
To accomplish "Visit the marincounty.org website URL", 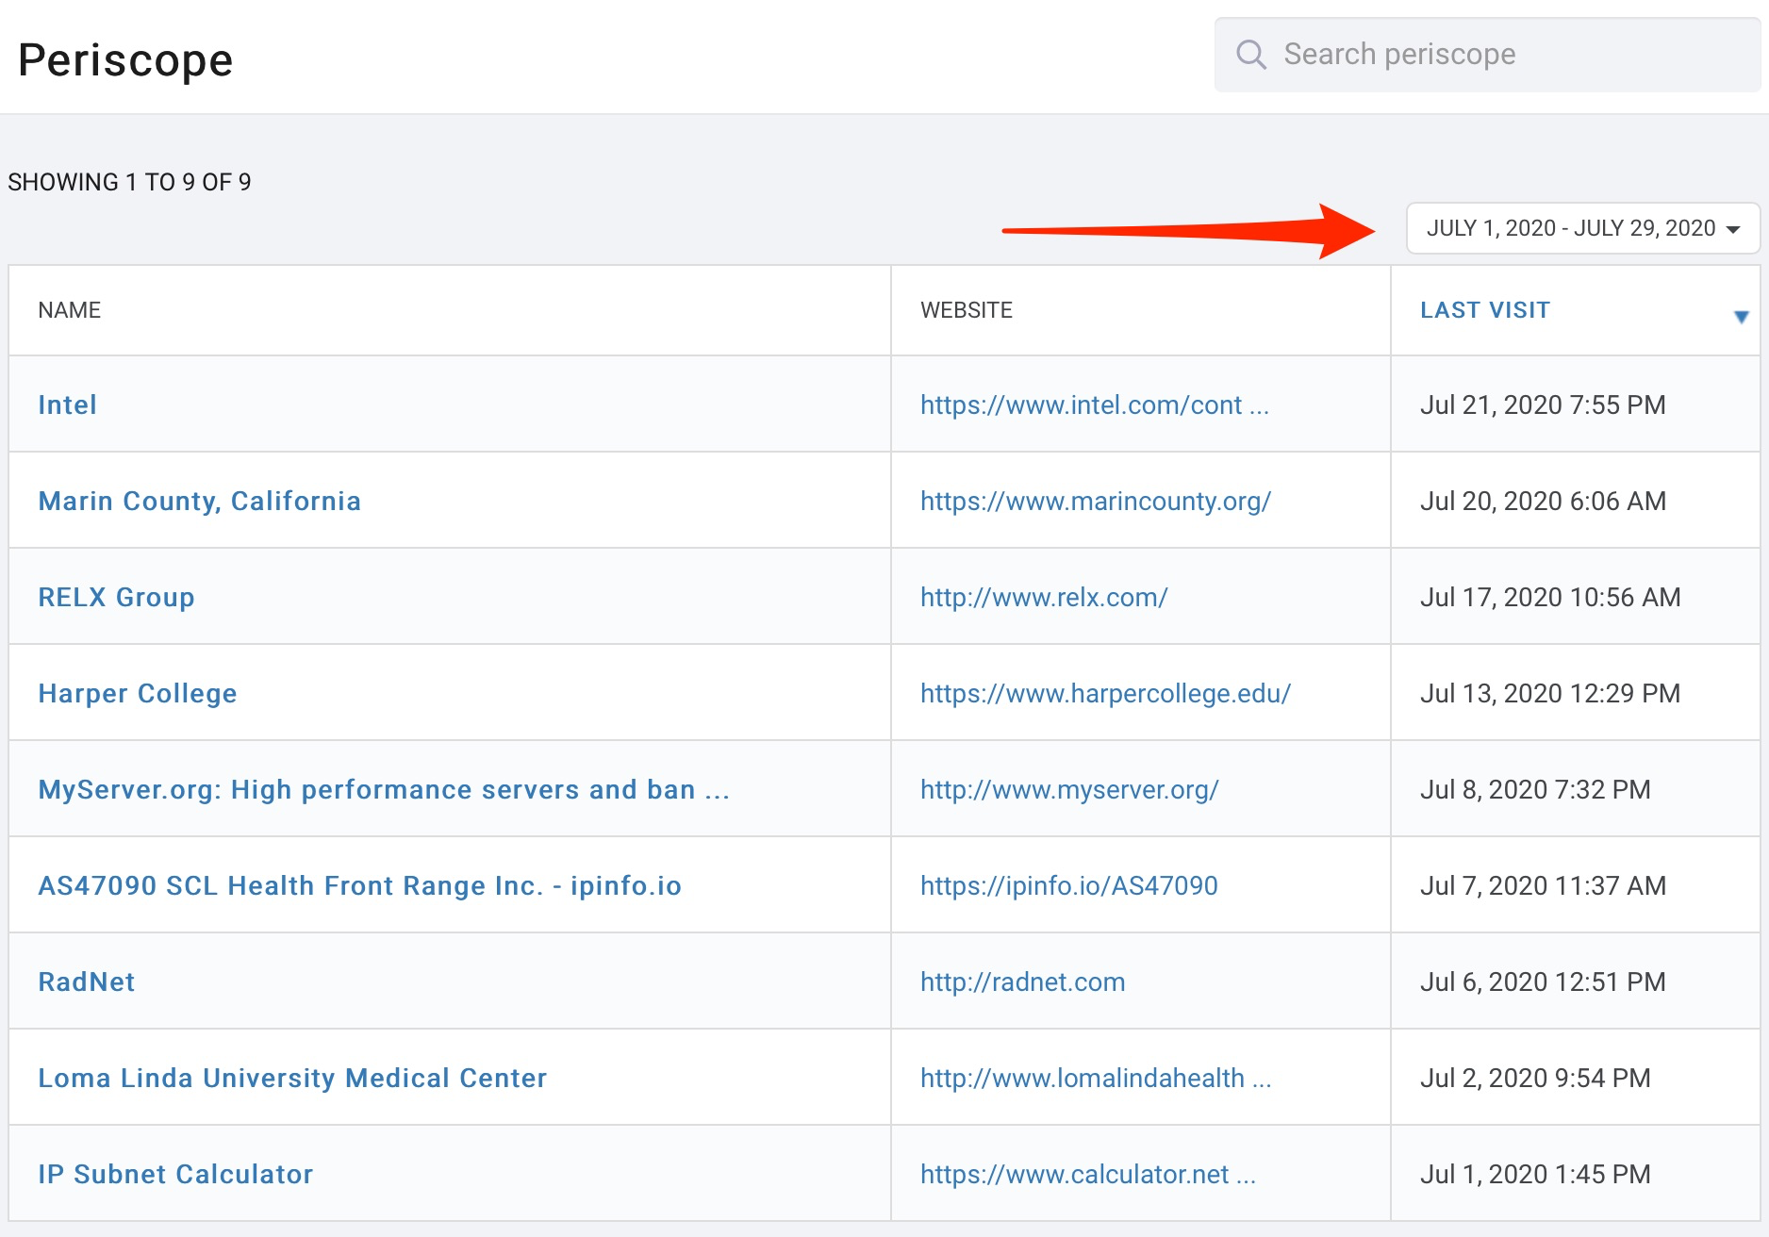I will tap(1096, 501).
